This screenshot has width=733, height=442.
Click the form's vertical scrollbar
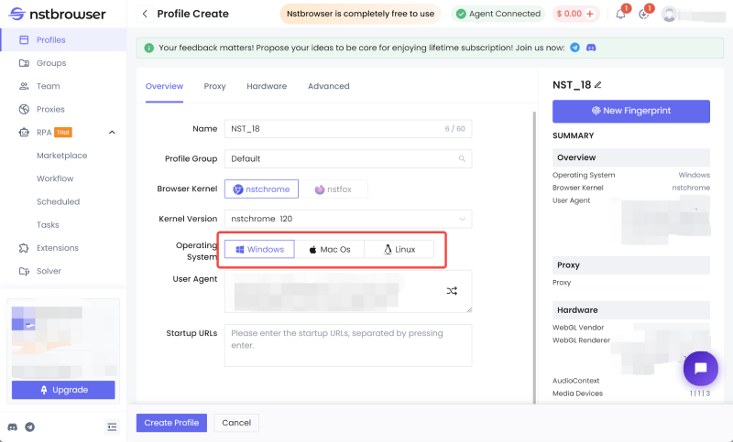[534, 257]
